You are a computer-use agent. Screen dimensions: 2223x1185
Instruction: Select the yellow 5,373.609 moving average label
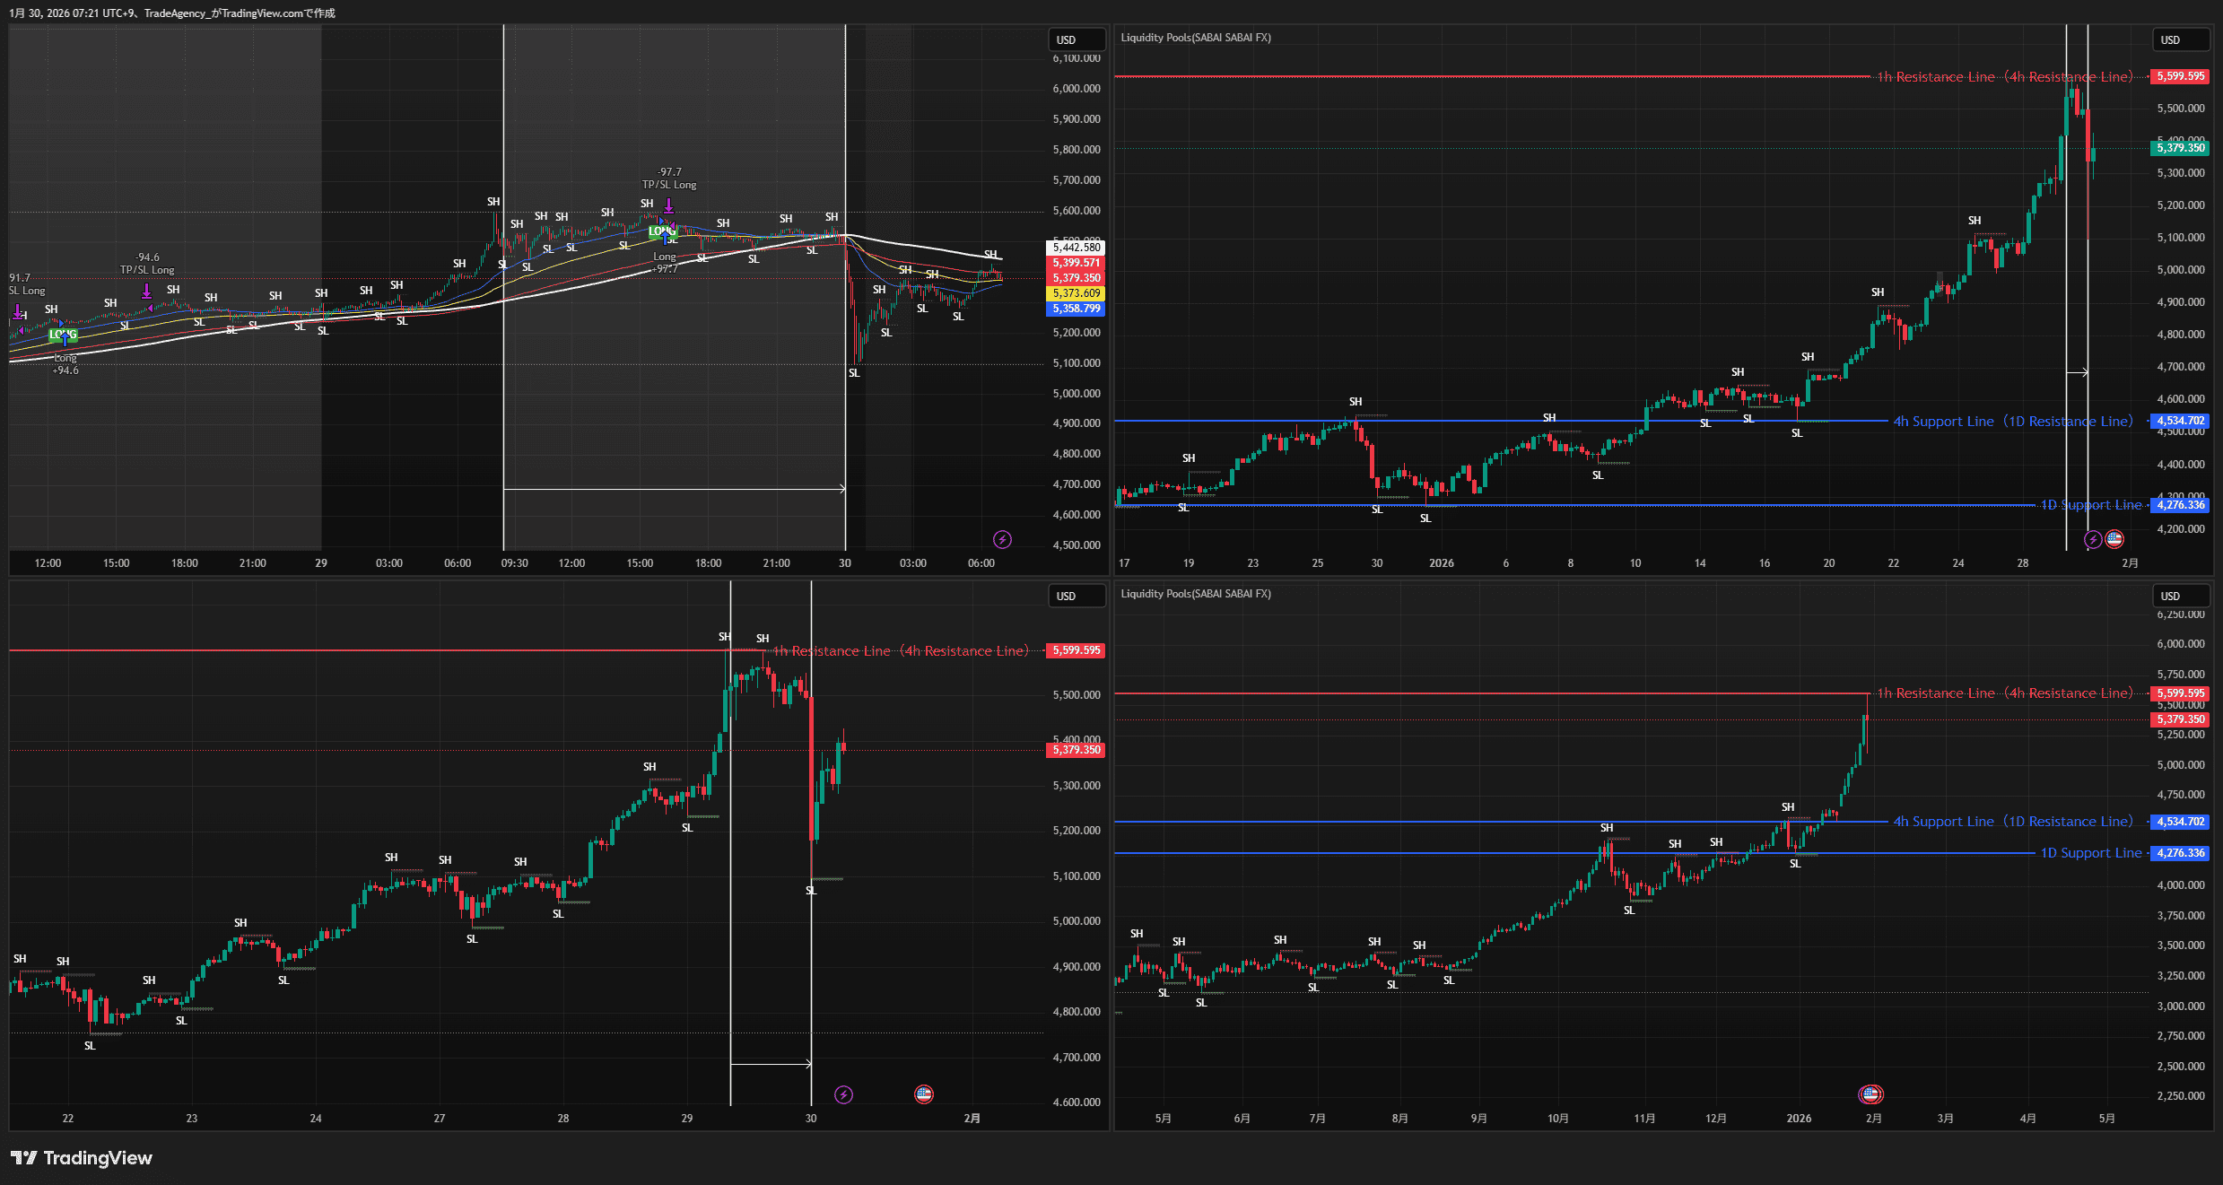pos(1076,292)
